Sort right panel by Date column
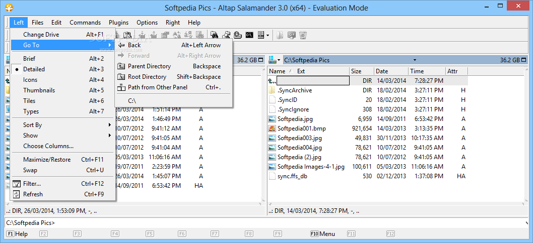This screenshot has width=533, height=243. tap(391, 71)
